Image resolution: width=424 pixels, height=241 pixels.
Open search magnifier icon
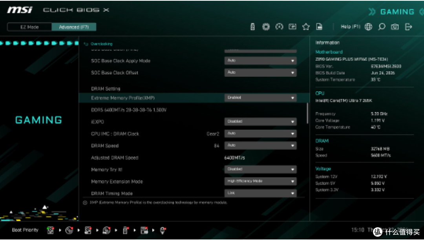click(x=382, y=27)
